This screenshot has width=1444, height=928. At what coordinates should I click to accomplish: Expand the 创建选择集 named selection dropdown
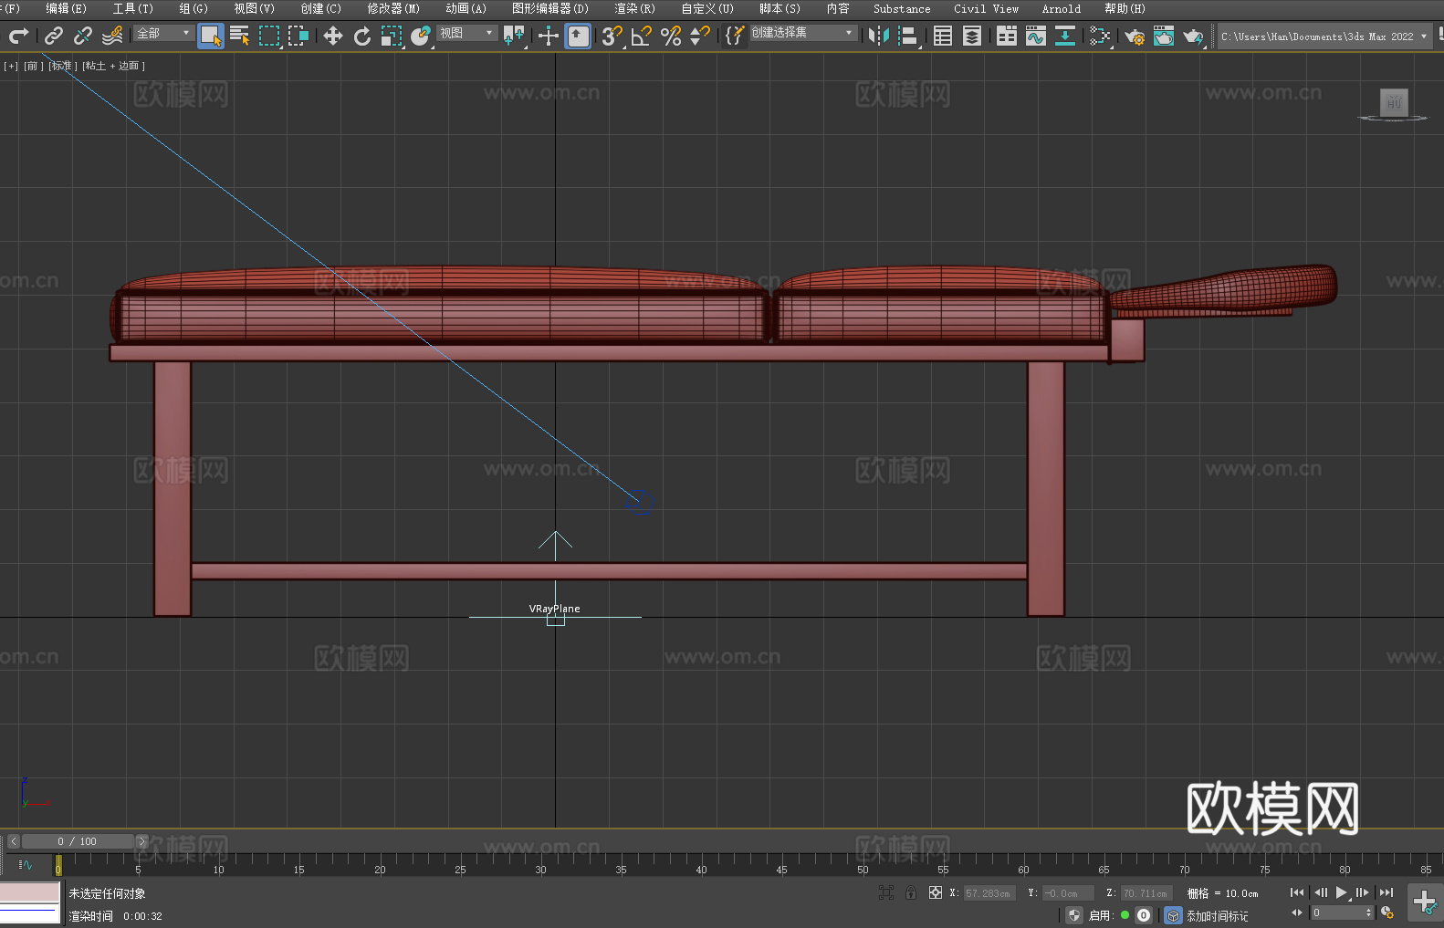tap(802, 33)
